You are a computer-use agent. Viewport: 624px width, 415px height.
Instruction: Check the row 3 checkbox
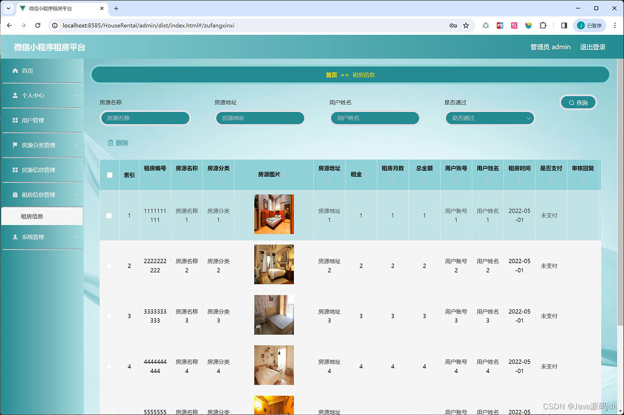tap(109, 316)
